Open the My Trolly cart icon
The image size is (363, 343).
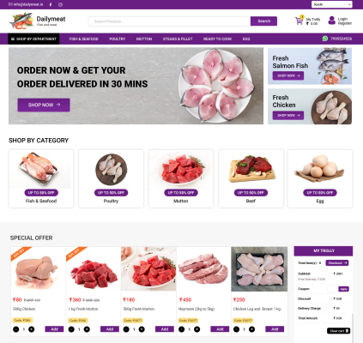click(299, 21)
